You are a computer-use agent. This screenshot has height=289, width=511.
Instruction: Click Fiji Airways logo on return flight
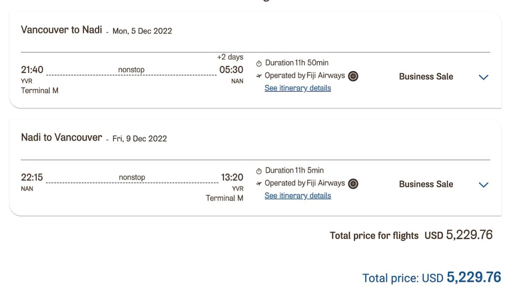point(353,184)
